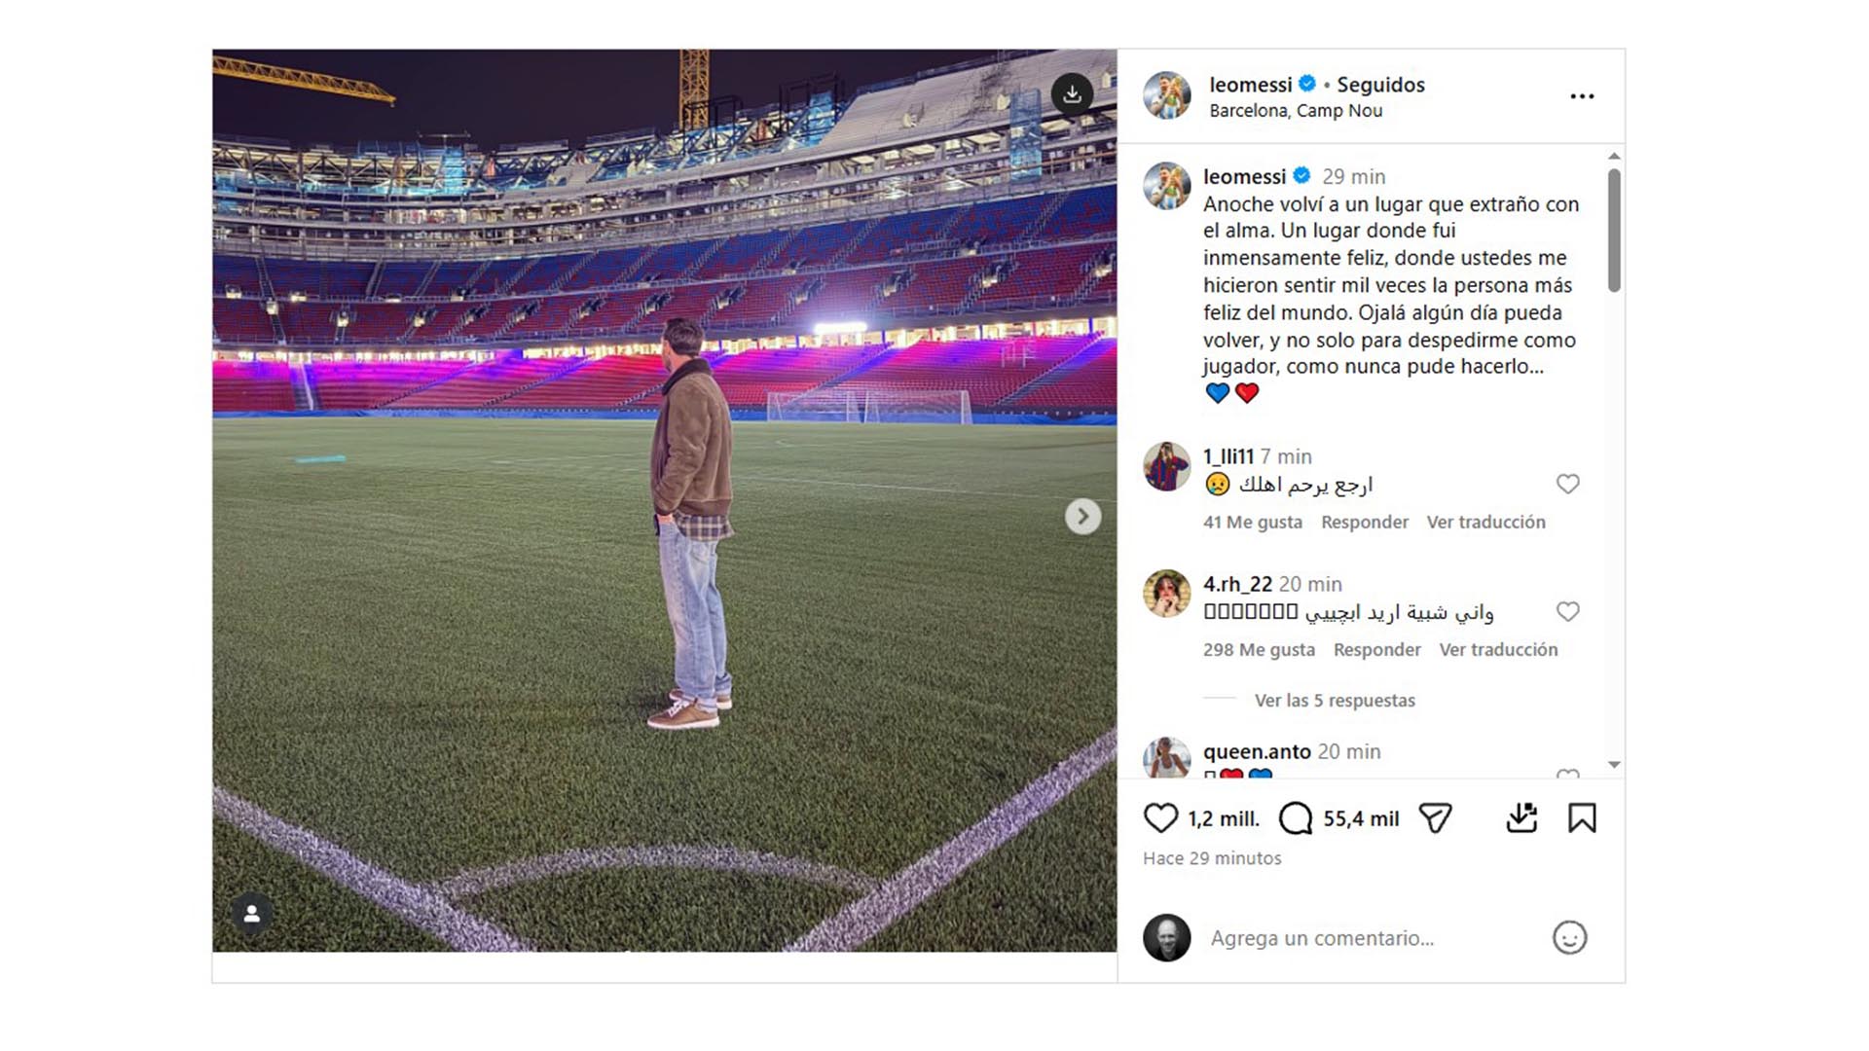
Task: Like the post with the heart icon
Action: [1160, 818]
